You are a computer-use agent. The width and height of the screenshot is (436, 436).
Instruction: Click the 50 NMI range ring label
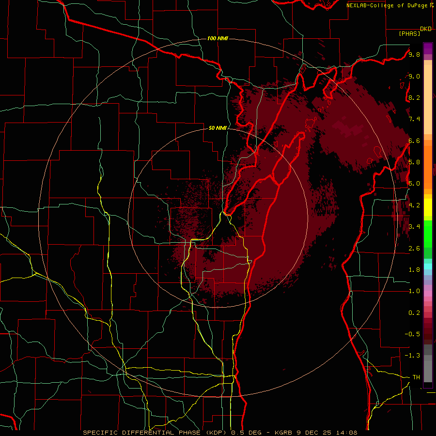218,128
